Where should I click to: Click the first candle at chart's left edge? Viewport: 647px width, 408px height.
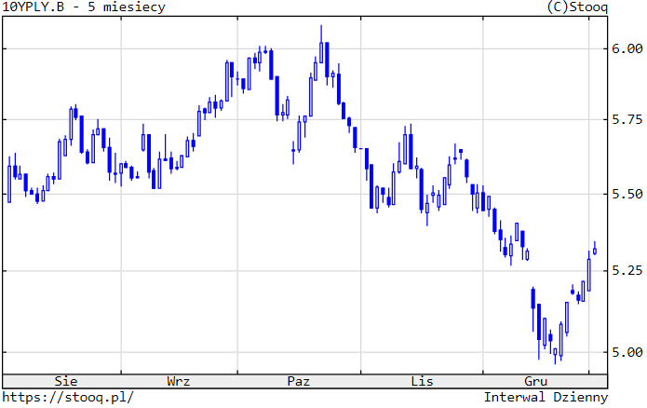point(9,182)
